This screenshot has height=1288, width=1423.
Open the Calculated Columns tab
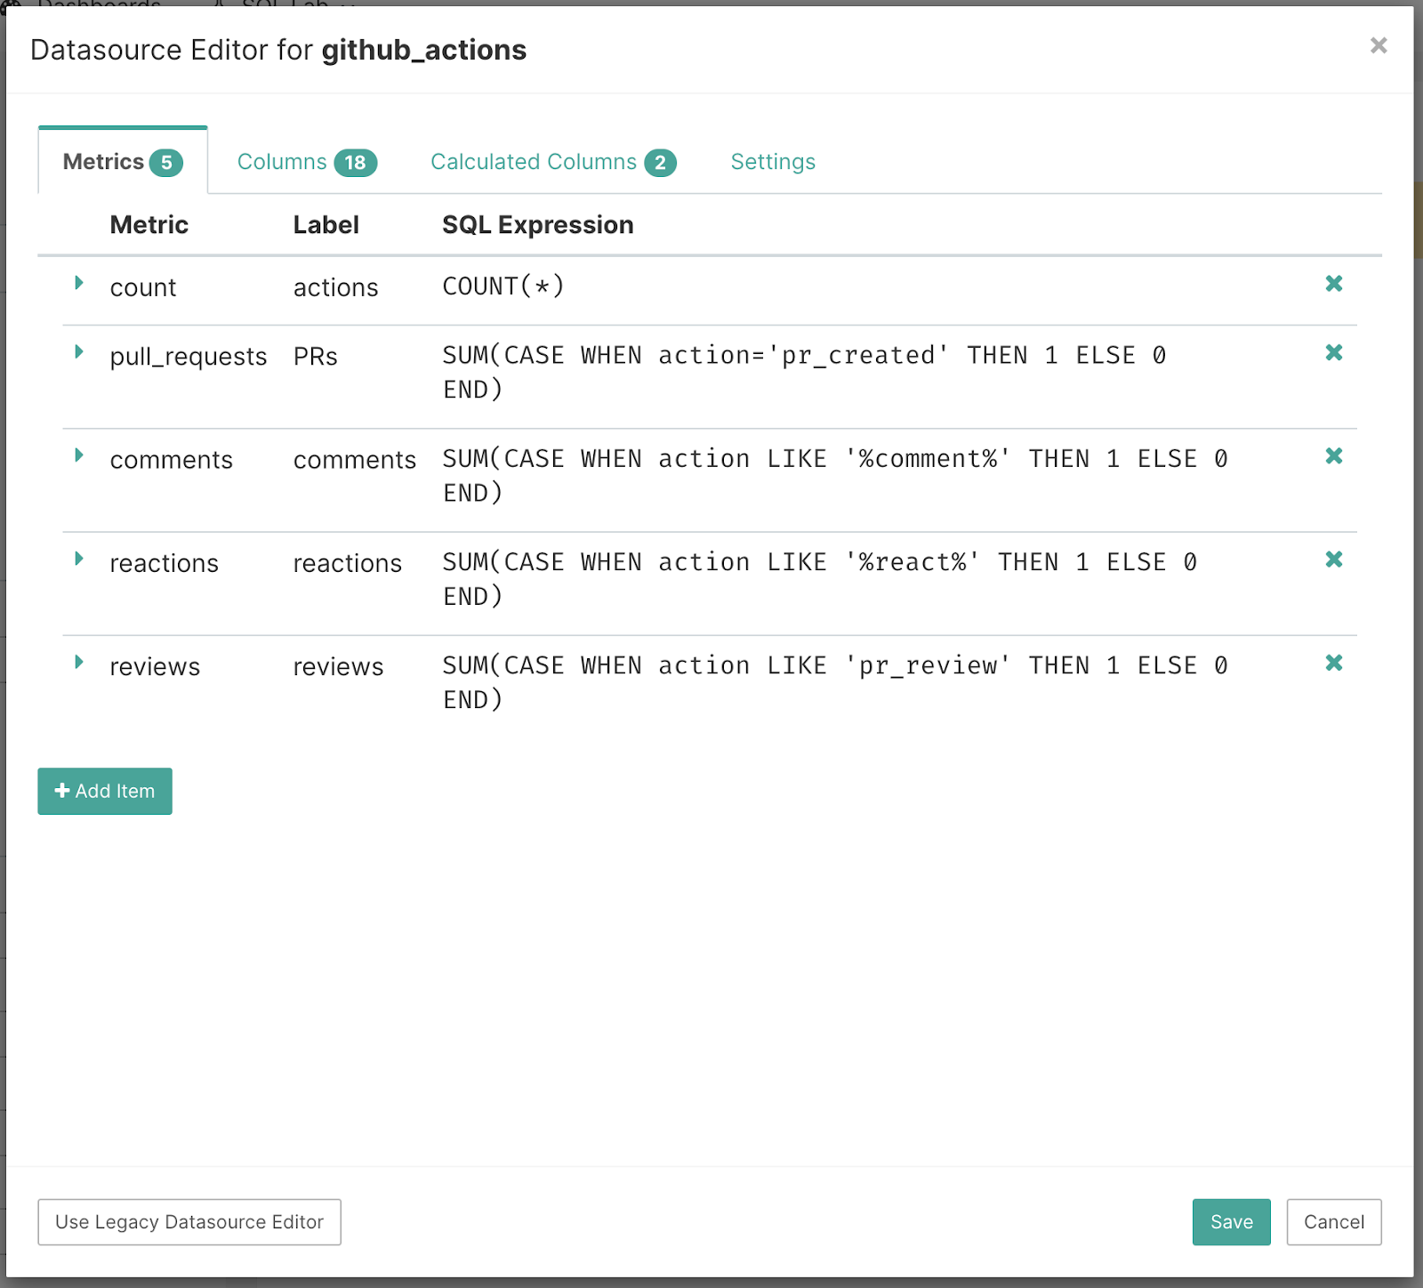tap(552, 162)
